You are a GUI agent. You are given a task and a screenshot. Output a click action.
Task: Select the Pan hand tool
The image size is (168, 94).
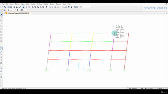click(x=46, y=7)
